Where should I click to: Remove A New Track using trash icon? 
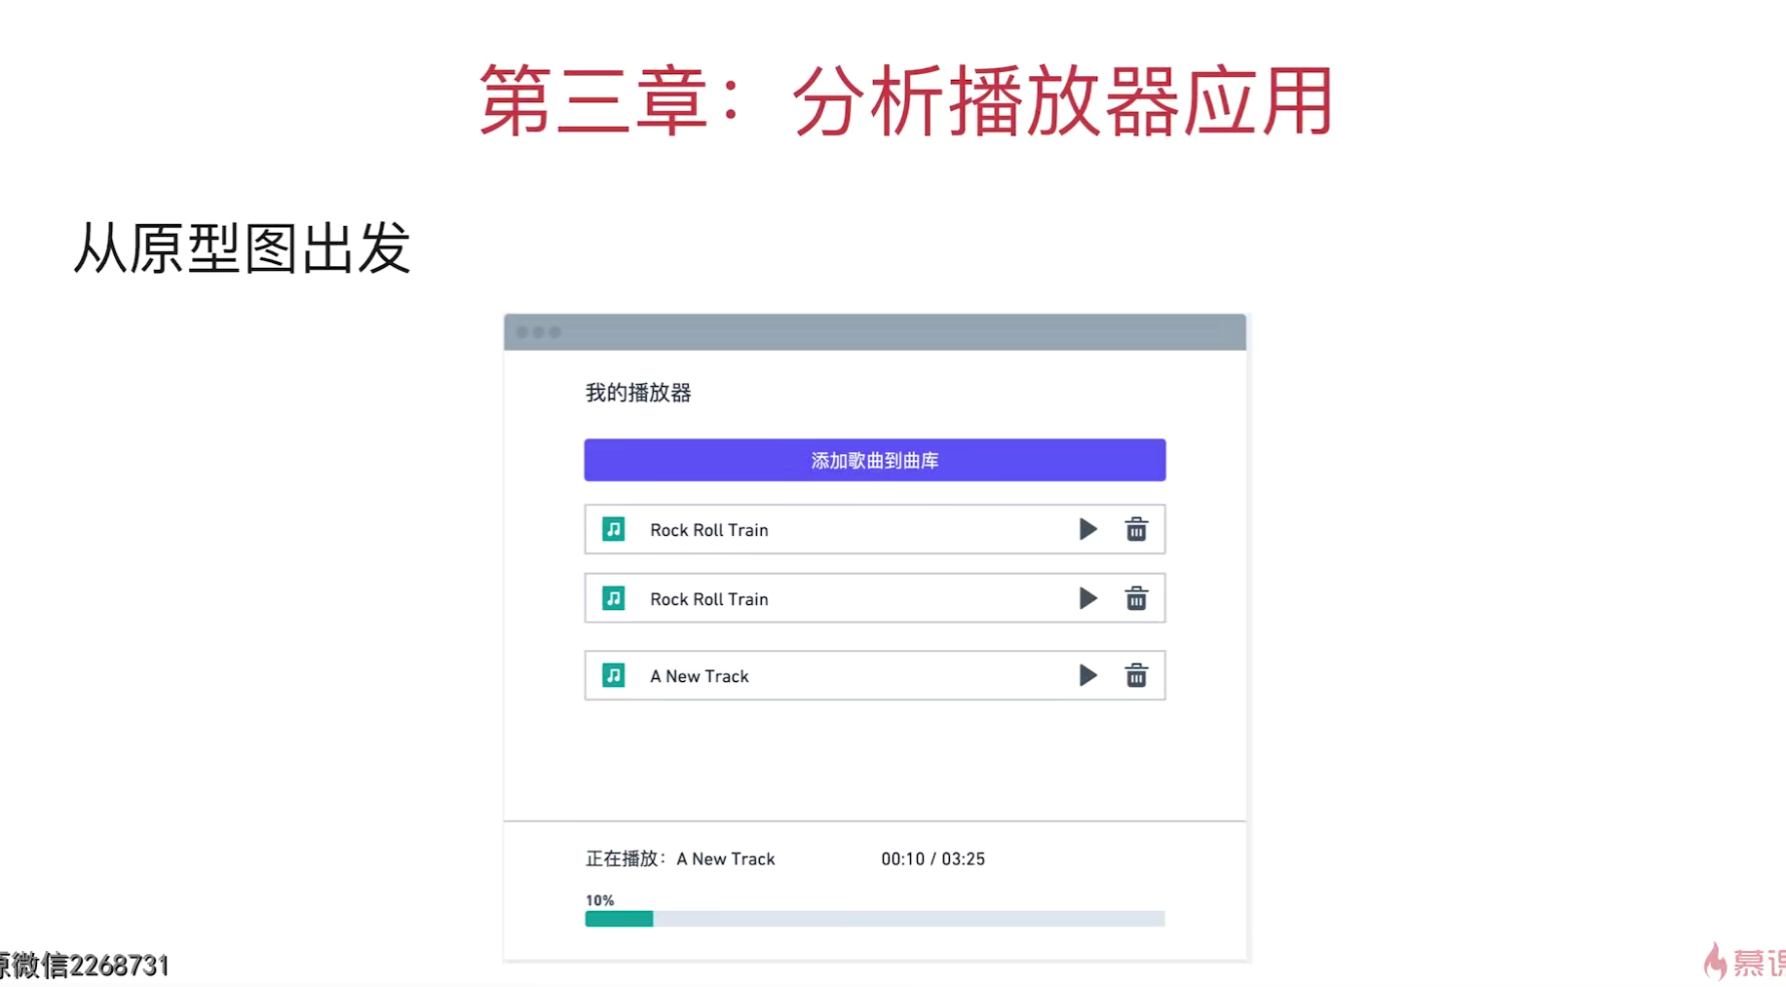point(1136,675)
